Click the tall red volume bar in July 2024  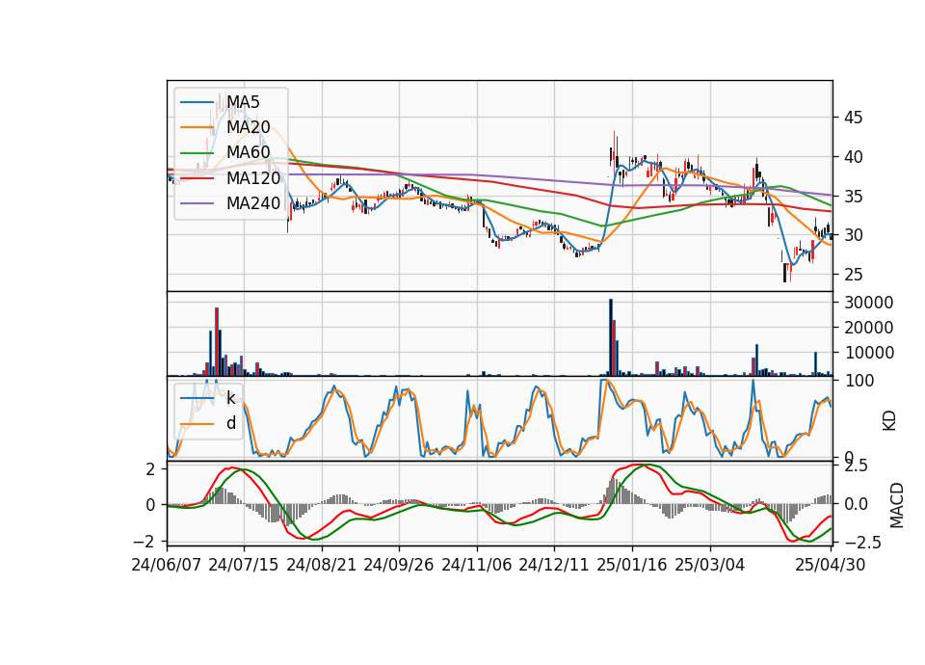pos(217,341)
